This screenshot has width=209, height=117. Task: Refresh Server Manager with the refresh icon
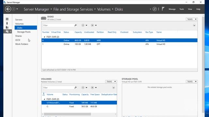(x=154, y=9)
